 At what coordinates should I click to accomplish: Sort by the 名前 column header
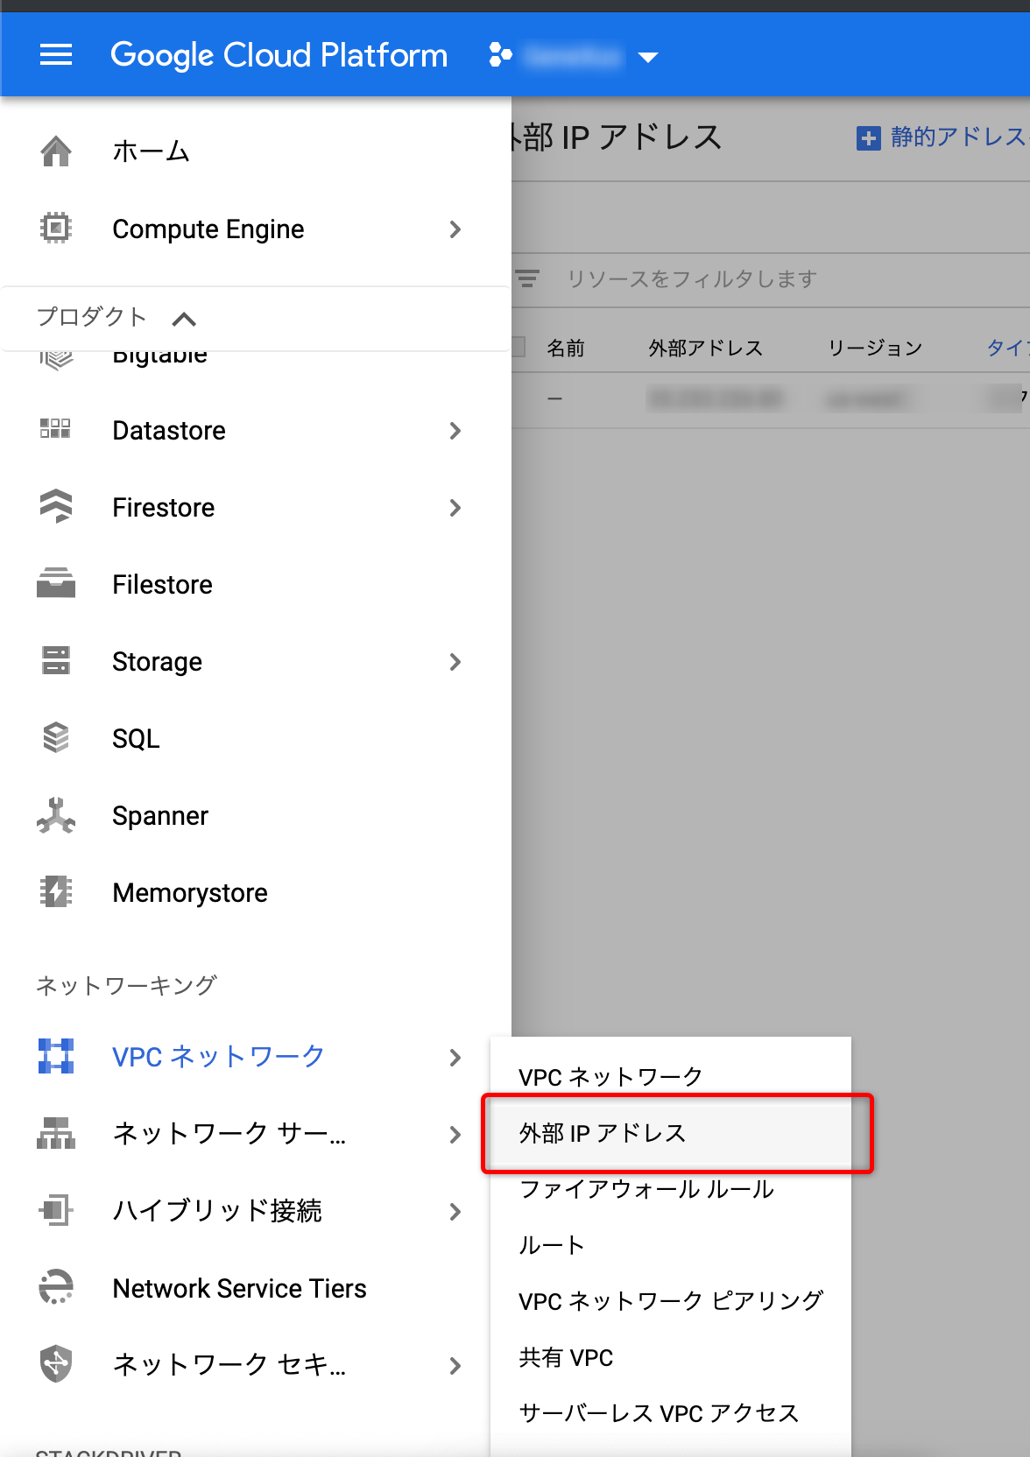click(565, 348)
